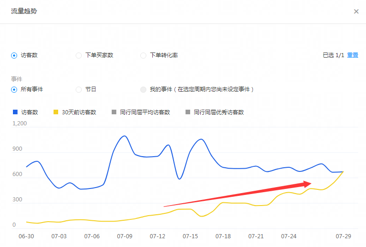Image resolution: width=366 pixels, height=247 pixels.
Task: Click the 流量趋势 dialog title
Action: [24, 11]
